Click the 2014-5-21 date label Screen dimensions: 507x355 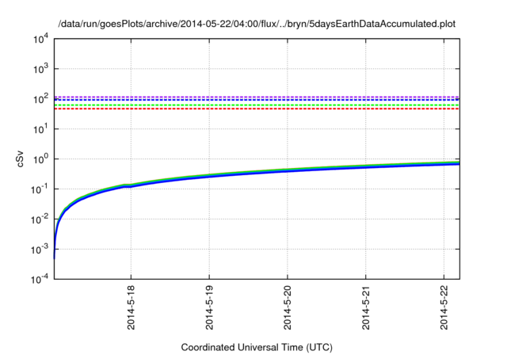click(366, 307)
